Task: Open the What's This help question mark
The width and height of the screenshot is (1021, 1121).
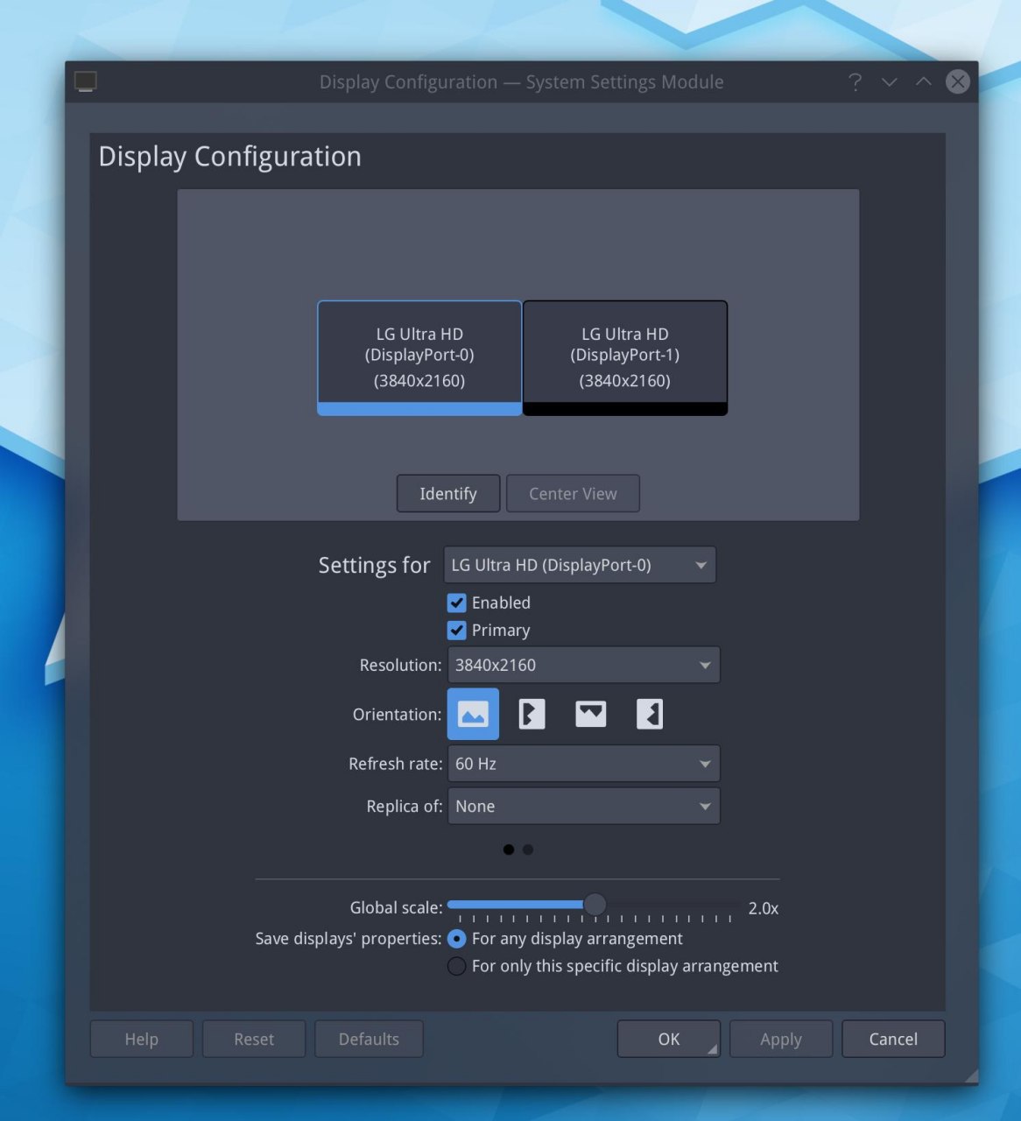Action: coord(855,81)
